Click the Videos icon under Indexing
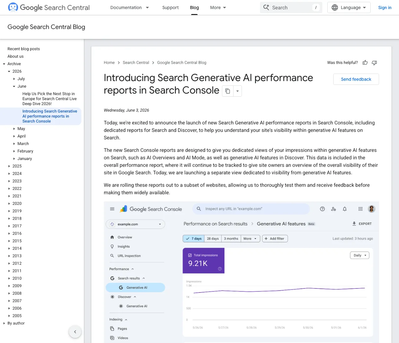Image resolution: width=399 pixels, height=343 pixels. tap(112, 338)
